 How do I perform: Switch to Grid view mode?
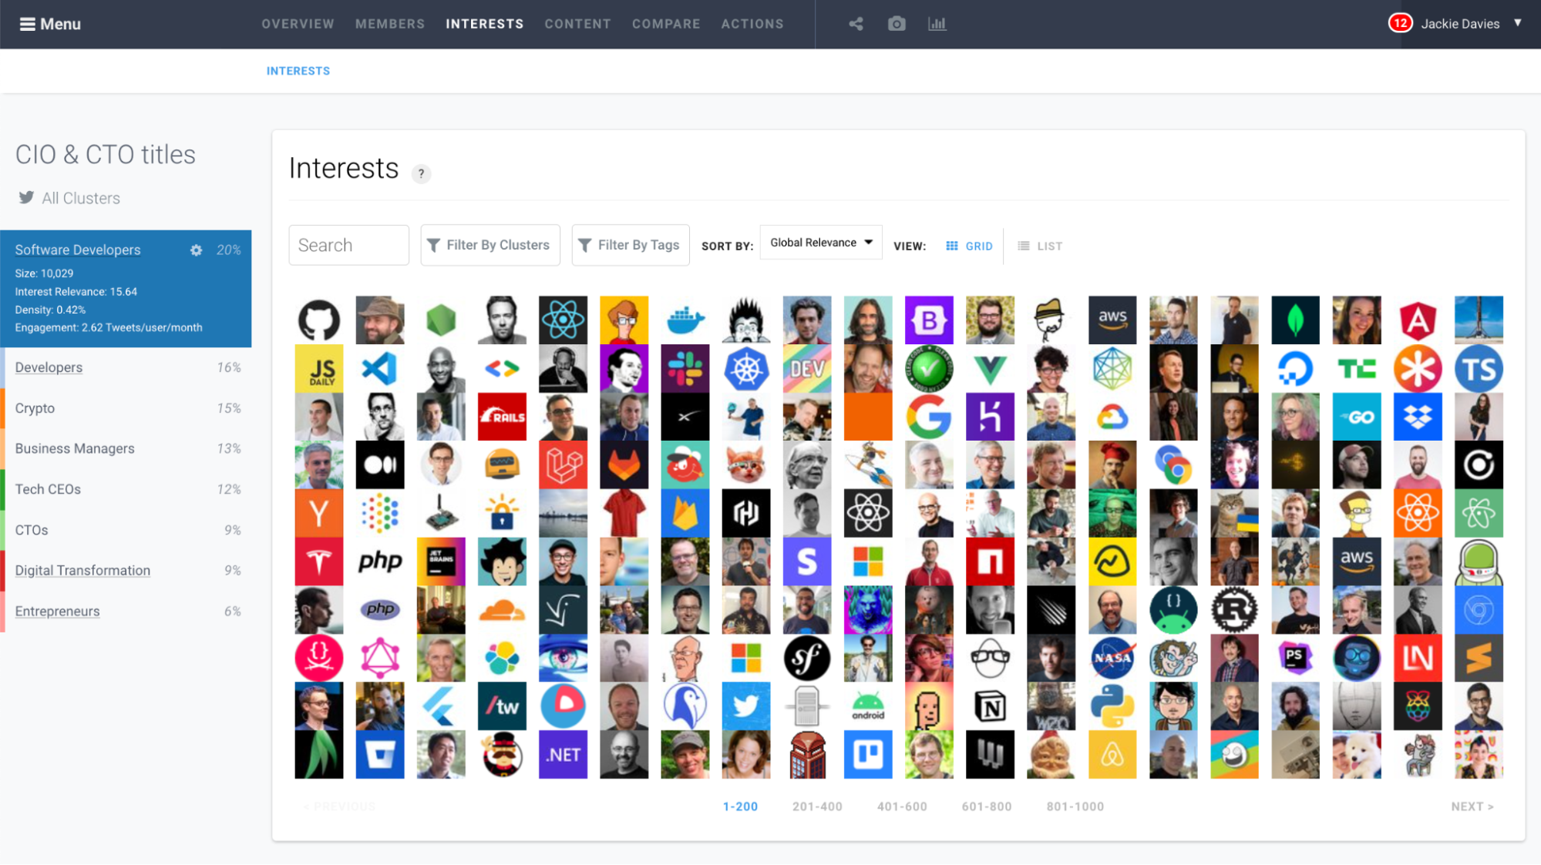pyautogui.click(x=968, y=246)
